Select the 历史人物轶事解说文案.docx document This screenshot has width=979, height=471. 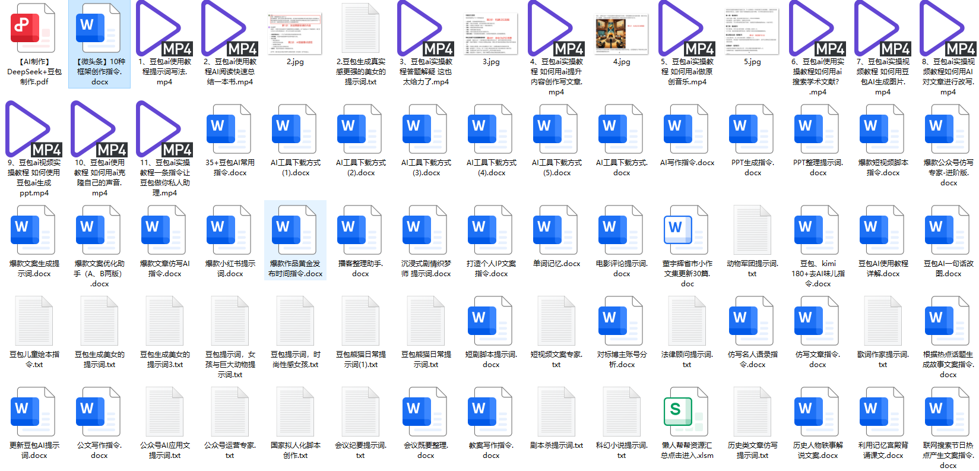click(818, 413)
